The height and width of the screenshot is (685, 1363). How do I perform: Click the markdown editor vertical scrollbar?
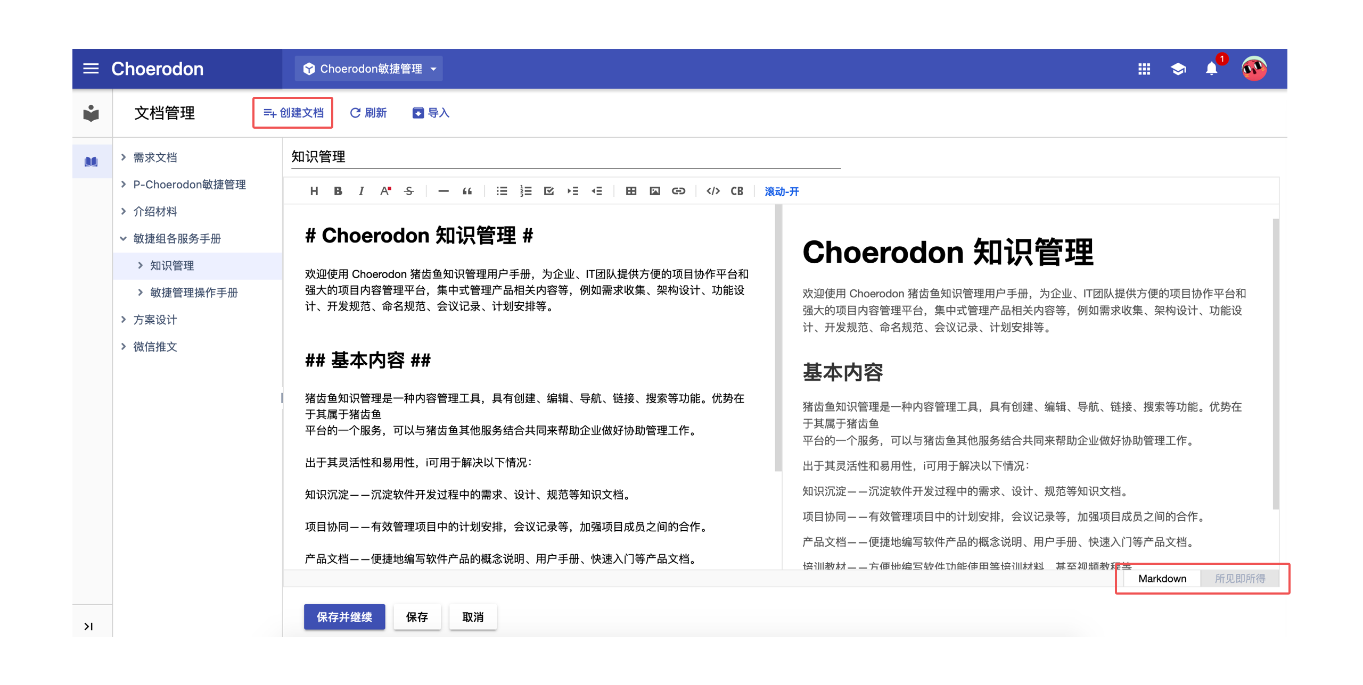coord(778,338)
